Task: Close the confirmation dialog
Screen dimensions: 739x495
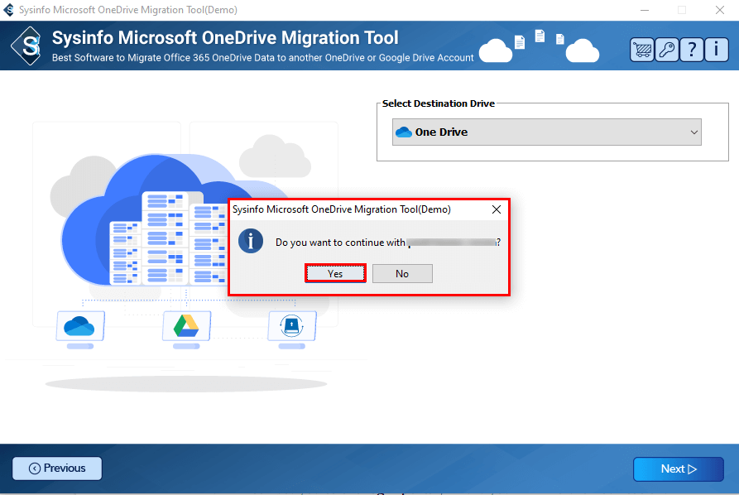Action: click(x=497, y=209)
